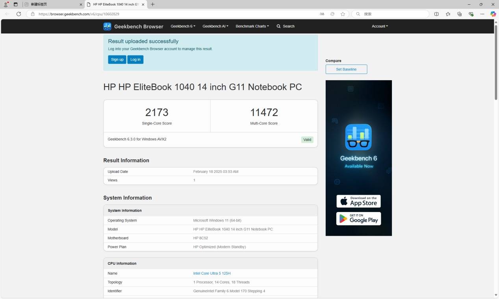Expand the Geekbench 6 dropdown menu
This screenshot has height=299, width=499.
pos(183,26)
